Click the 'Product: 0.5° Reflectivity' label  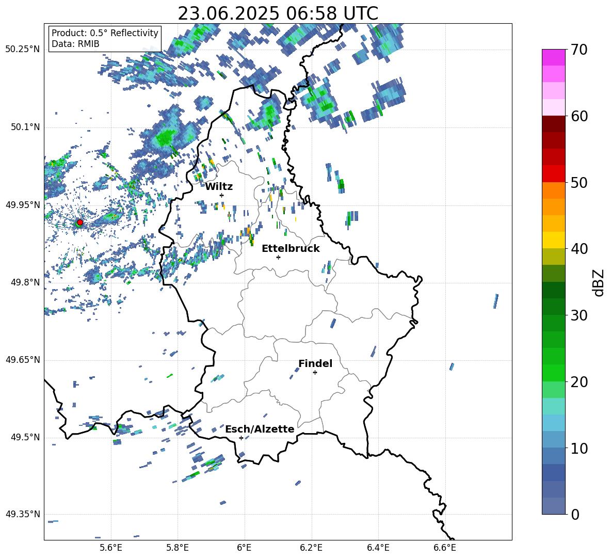coord(105,33)
